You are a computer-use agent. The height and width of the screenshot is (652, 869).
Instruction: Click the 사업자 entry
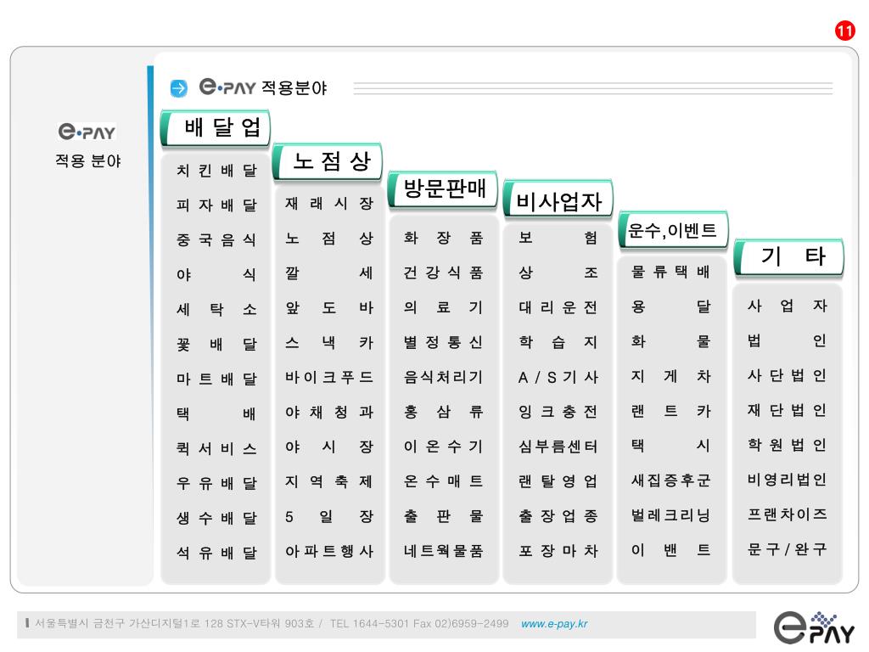(x=787, y=306)
